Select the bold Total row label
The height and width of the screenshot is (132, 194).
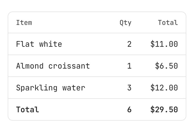coord(27,110)
